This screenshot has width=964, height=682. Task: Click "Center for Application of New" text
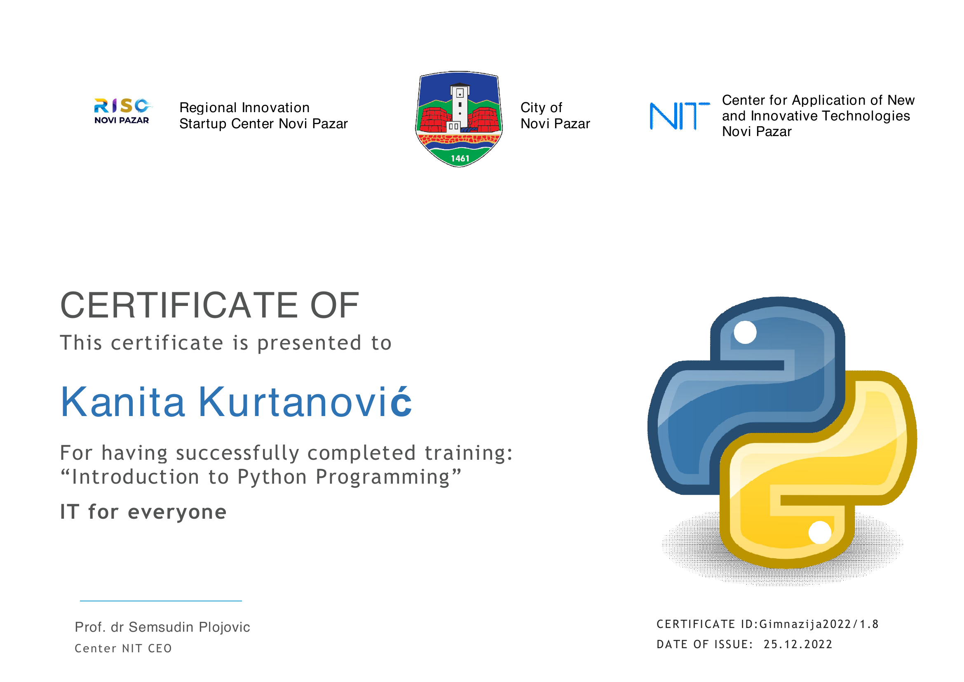click(x=818, y=100)
